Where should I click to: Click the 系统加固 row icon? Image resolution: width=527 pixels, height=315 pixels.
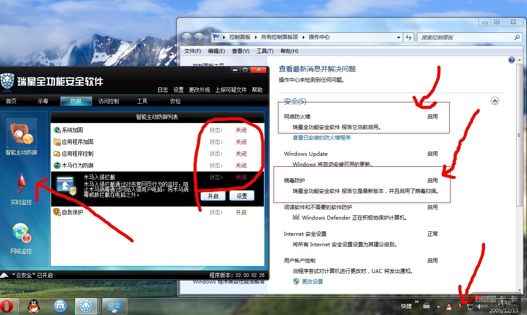(57, 130)
